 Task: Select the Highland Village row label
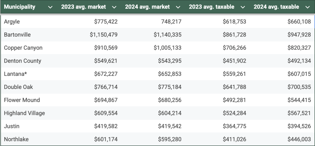[x=24, y=113]
